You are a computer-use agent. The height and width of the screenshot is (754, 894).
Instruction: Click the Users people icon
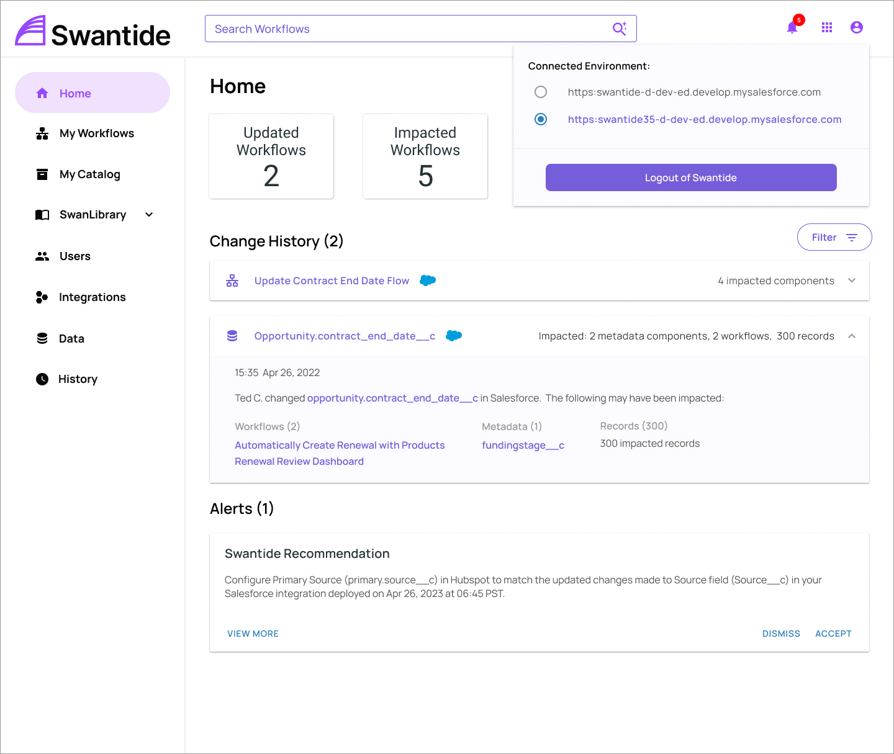42,256
